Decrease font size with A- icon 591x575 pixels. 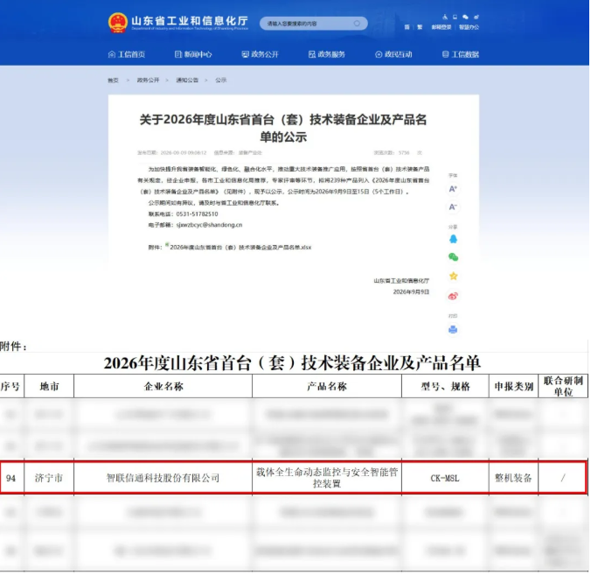pos(453,207)
